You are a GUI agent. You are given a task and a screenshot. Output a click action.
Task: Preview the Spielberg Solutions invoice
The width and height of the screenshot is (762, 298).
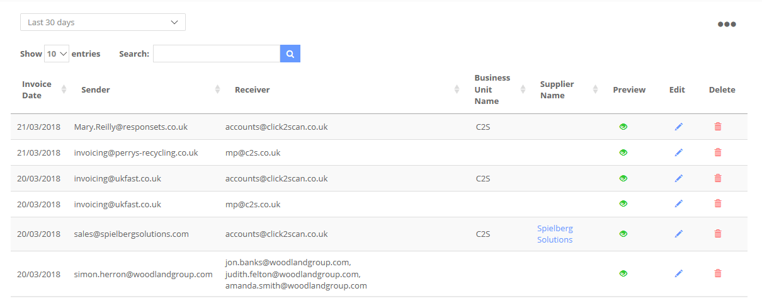(x=623, y=234)
